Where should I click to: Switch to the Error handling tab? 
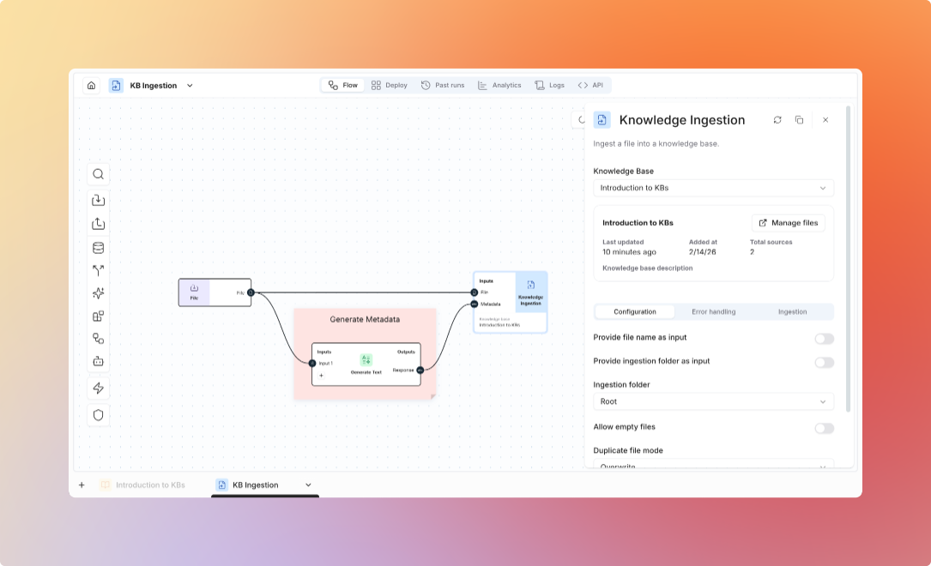point(713,311)
